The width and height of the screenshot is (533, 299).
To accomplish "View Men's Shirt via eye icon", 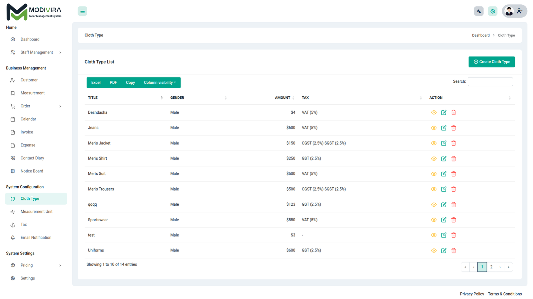I will (x=434, y=158).
